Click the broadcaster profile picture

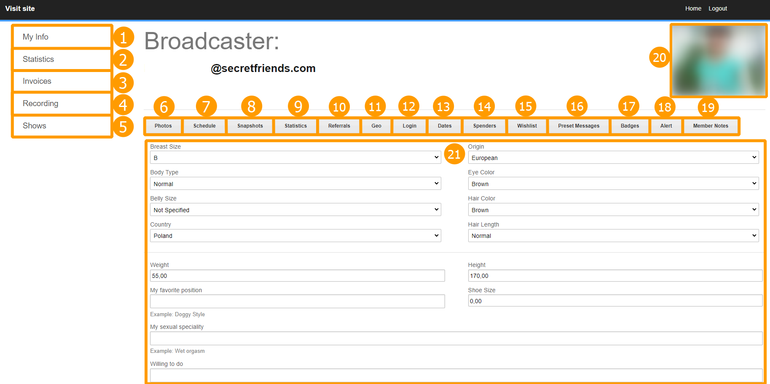(718, 61)
